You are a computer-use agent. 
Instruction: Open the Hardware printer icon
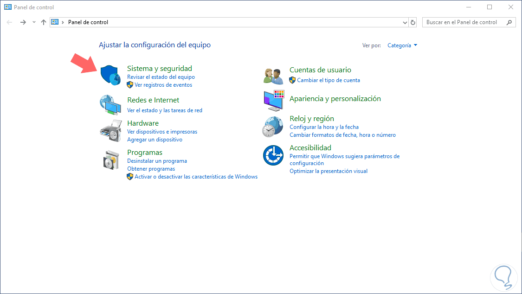(111, 131)
